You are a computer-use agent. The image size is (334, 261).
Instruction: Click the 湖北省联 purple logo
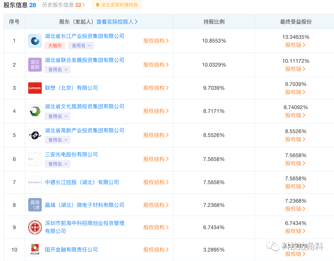35,65
